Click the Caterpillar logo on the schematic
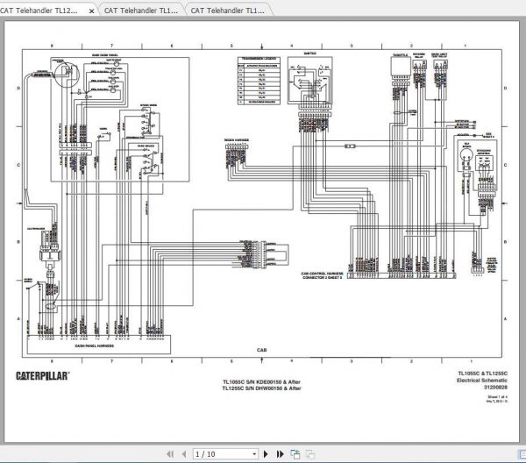The height and width of the screenshot is (463, 526). pos(44,375)
